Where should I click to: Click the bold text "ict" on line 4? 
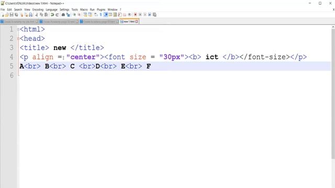pyautogui.click(x=212, y=57)
